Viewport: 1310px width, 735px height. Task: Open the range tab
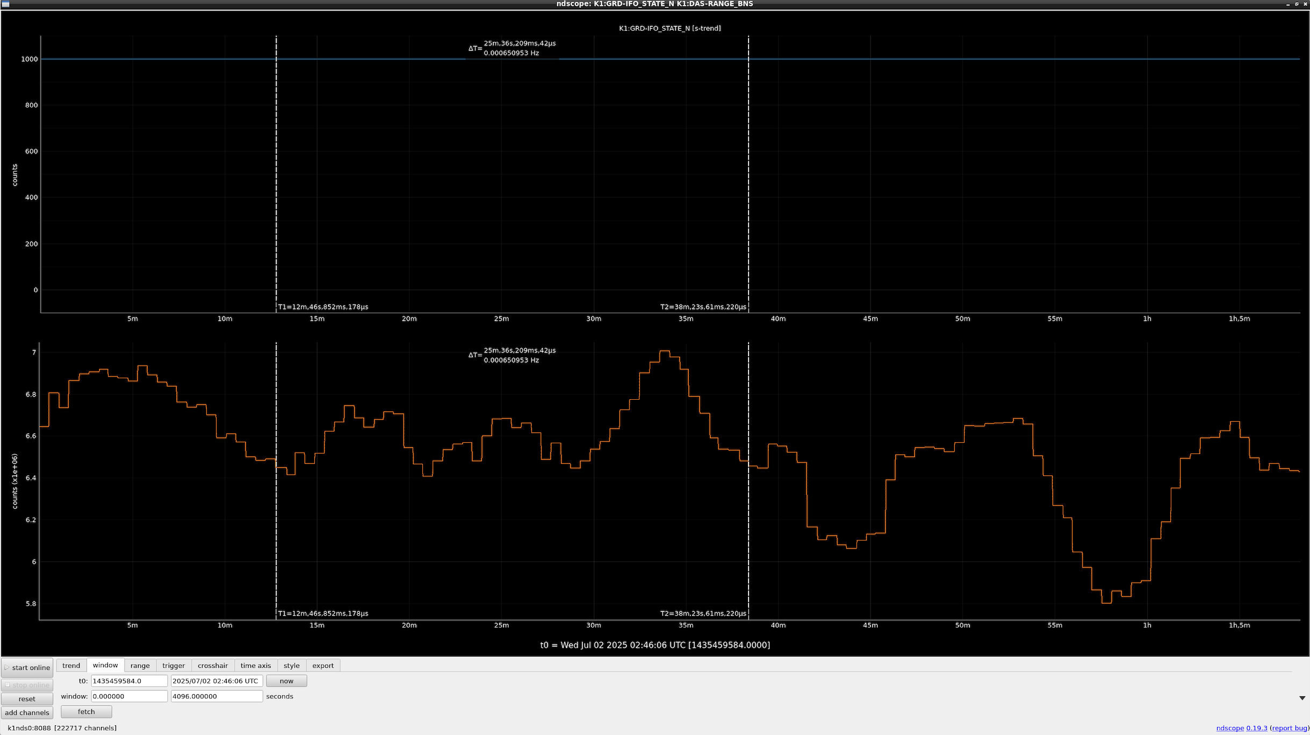point(140,666)
